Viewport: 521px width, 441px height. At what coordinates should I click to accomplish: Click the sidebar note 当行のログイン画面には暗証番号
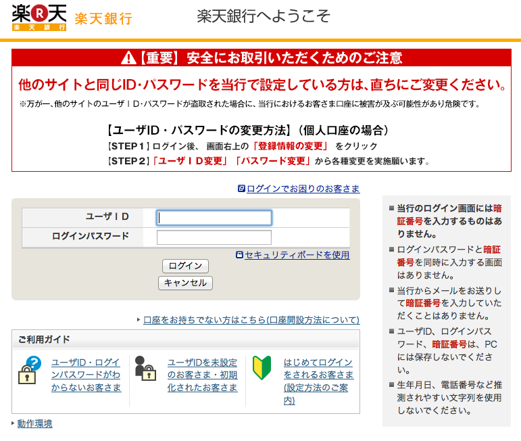coord(449,221)
